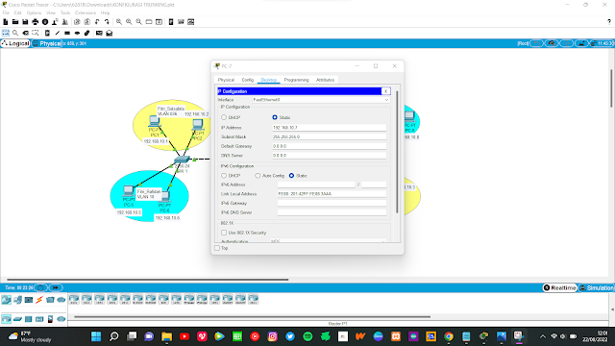Switch to the Physical workspace view

47,43
